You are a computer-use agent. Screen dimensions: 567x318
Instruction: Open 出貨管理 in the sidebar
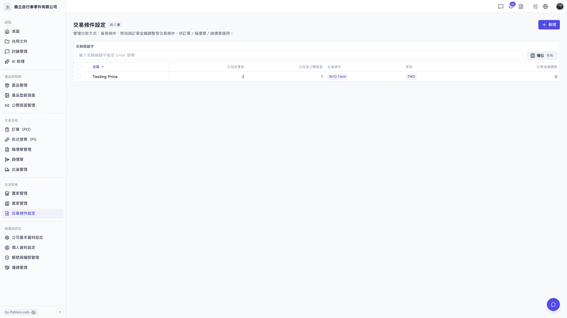pyautogui.click(x=33, y=170)
